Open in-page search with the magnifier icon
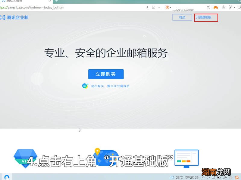241x180 pixels. click(x=208, y=7)
